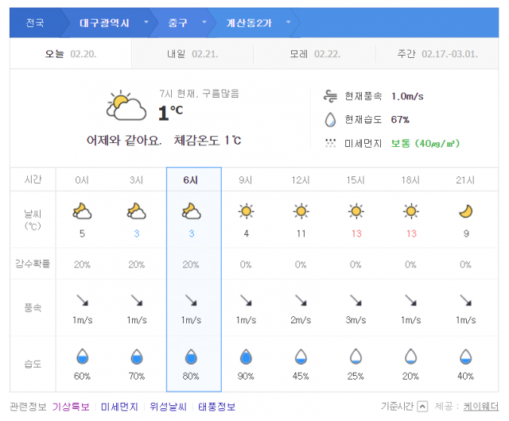The image size is (509, 421).
Task: Click the current partly cloudy weather icon
Action: tap(126, 106)
